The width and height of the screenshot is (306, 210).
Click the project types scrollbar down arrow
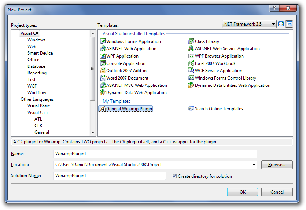[93, 133]
